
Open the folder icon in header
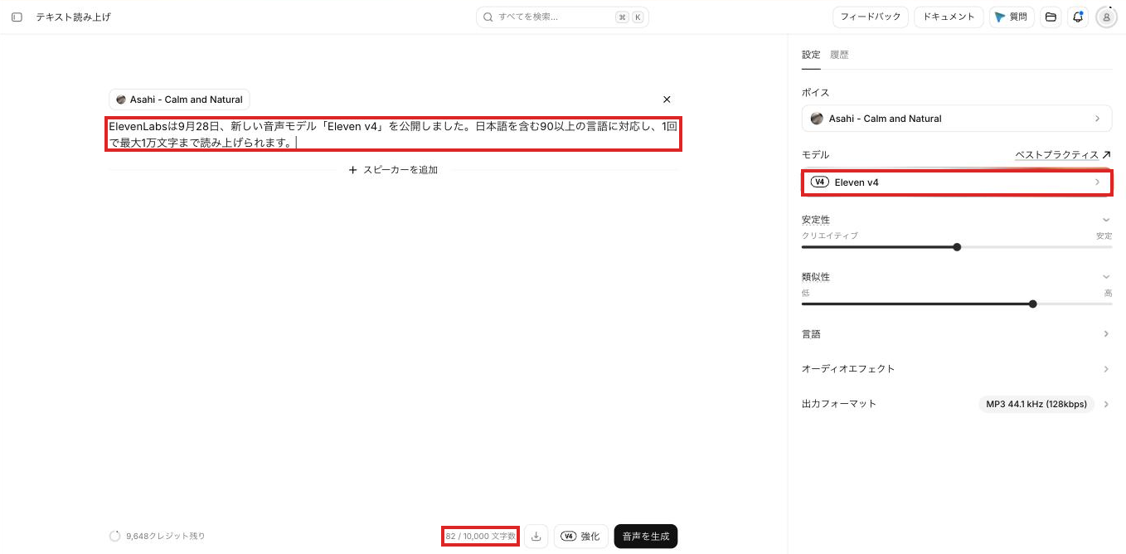click(1051, 17)
